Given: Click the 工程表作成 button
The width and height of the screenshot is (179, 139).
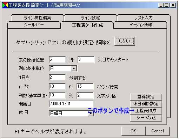Looking at the screenshot, I should (x=146, y=111).
